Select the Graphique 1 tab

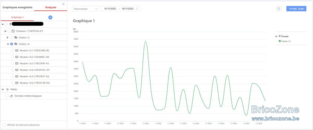point(17,17)
